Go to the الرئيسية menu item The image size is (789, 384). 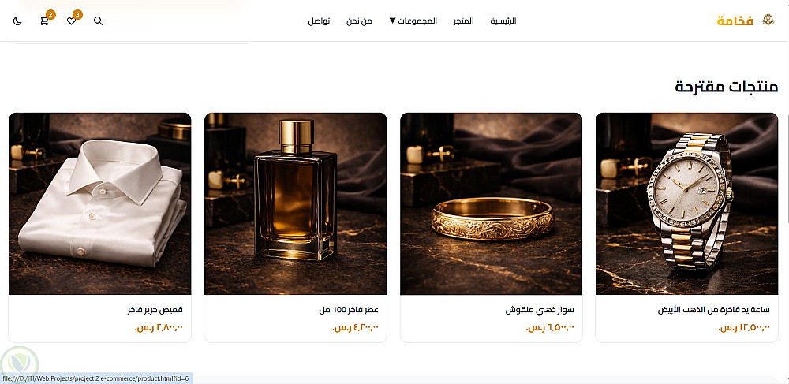(x=503, y=21)
